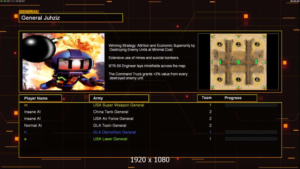This screenshot has height=169, width=300.
Task: Click start position 1 on the minimap
Action: point(238,79)
